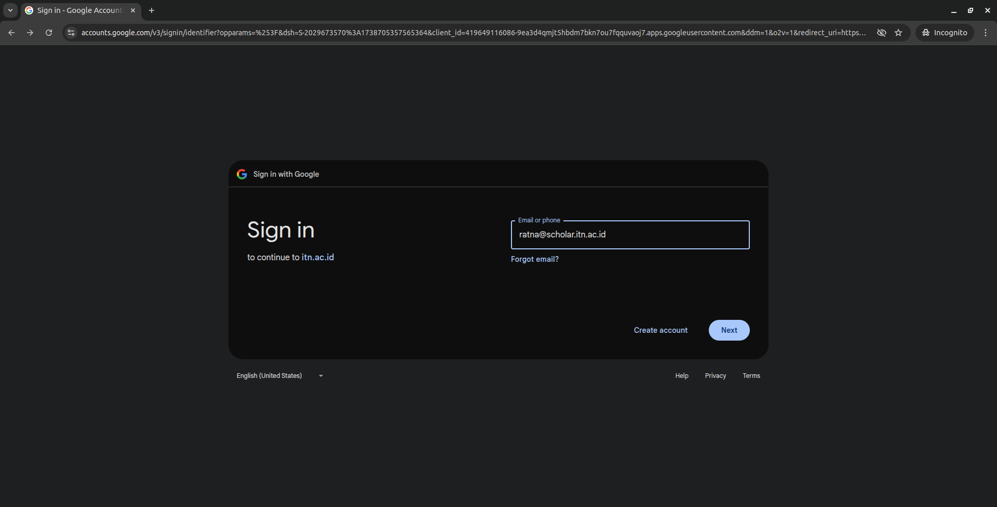Click the third-party cookies blocked eye icon
The height and width of the screenshot is (507, 997).
click(x=882, y=33)
